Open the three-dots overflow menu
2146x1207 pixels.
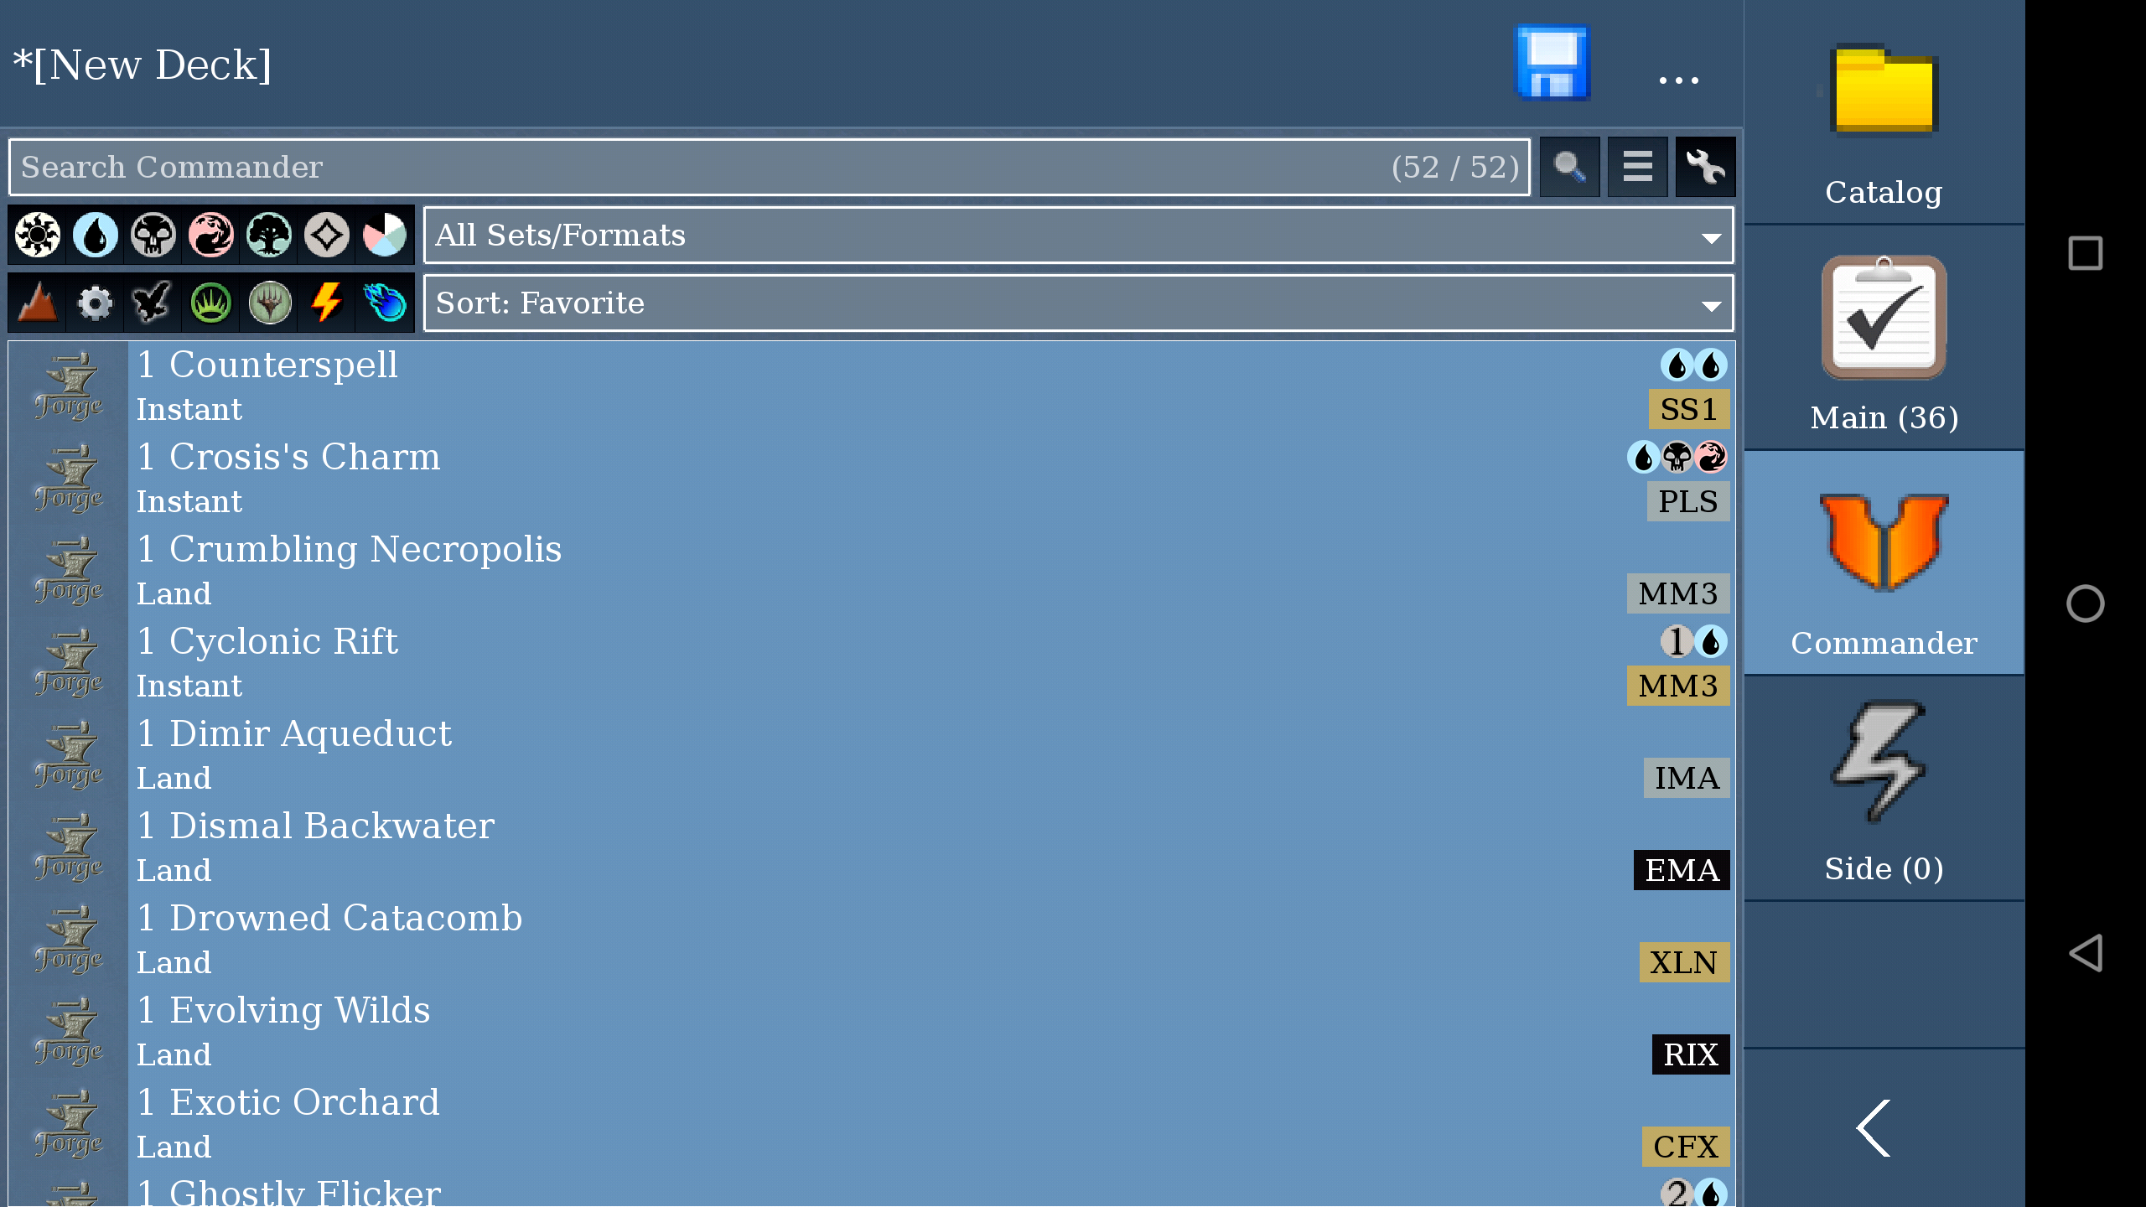pos(1678,80)
